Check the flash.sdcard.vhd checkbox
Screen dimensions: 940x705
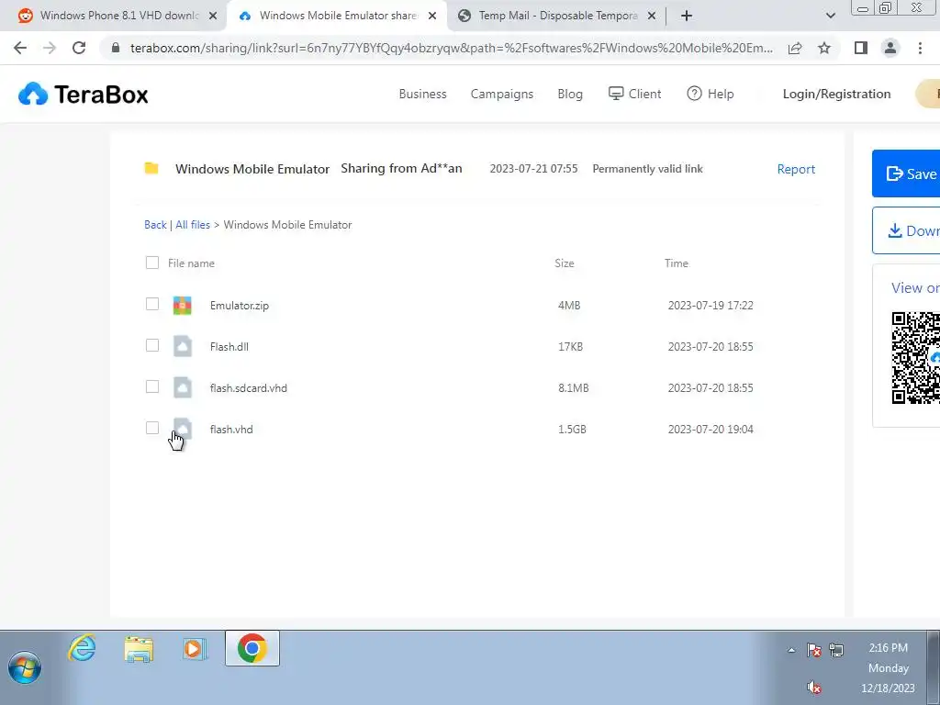click(x=152, y=386)
